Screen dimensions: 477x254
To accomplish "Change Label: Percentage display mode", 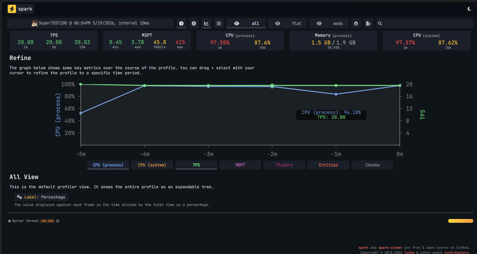I will (41, 197).
